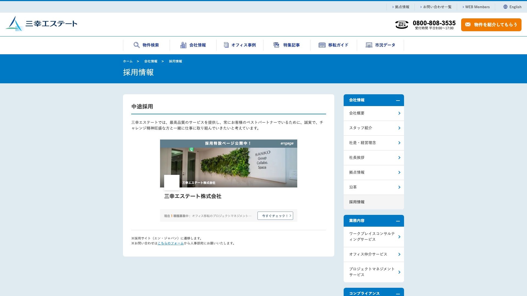Open プロジェクトマネジメントサービス in the sidebar

[x=374, y=272]
